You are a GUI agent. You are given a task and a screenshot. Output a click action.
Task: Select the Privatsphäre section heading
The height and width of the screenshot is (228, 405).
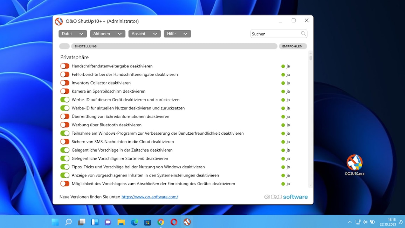[x=74, y=57]
